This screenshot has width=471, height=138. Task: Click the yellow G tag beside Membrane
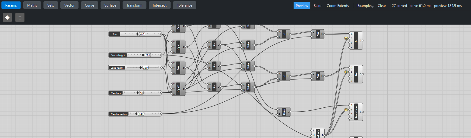click(346, 110)
